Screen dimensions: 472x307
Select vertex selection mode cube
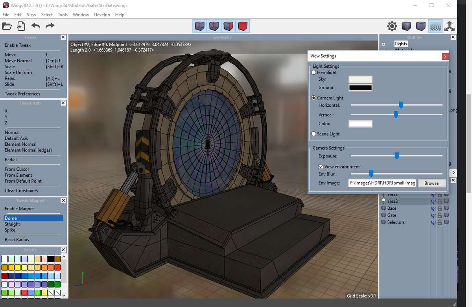click(x=200, y=26)
